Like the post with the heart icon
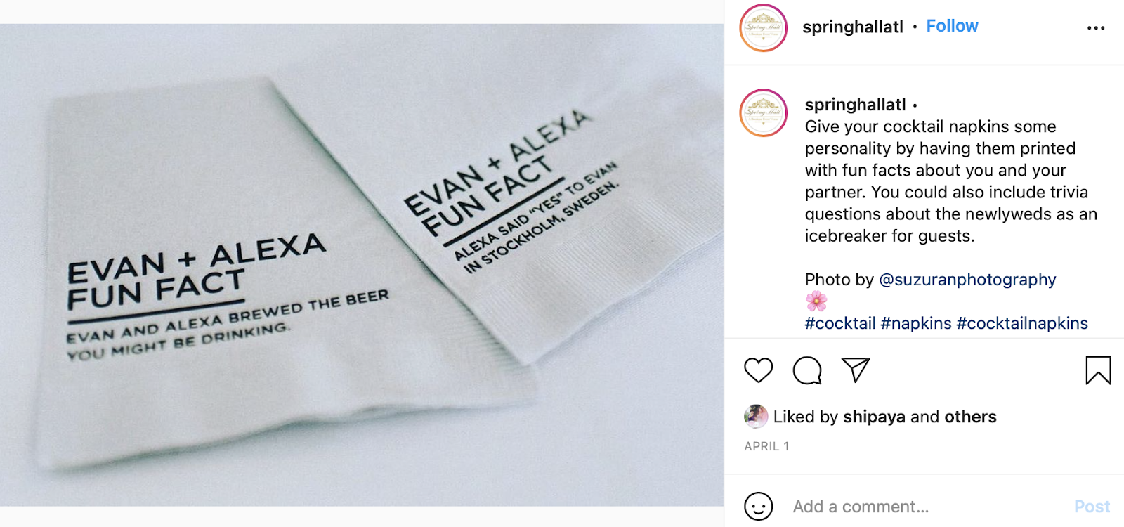This screenshot has height=527, width=1124. coord(758,370)
